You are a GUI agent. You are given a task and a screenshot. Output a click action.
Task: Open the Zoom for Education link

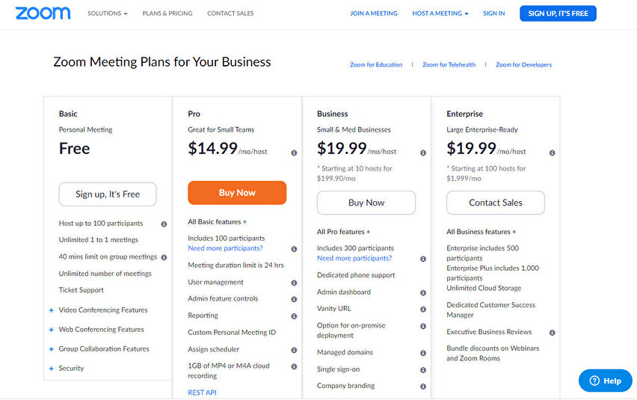click(376, 65)
